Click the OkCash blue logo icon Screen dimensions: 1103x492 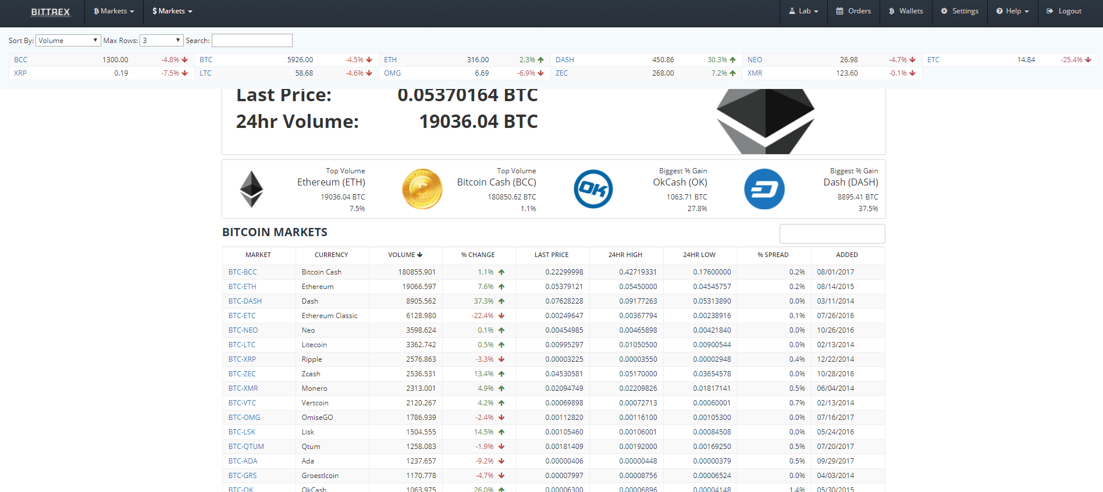[x=593, y=189]
